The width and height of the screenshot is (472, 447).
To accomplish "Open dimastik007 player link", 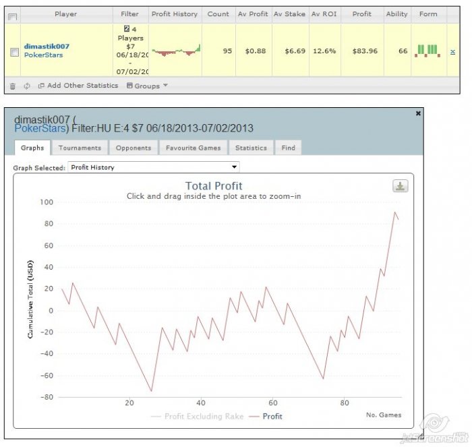I will 47,46.
